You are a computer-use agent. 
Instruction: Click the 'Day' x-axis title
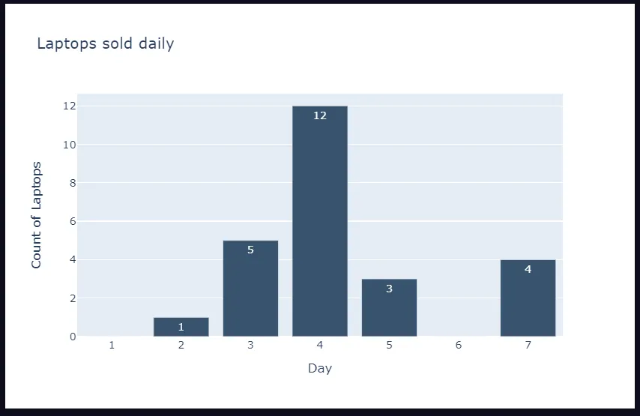click(320, 368)
